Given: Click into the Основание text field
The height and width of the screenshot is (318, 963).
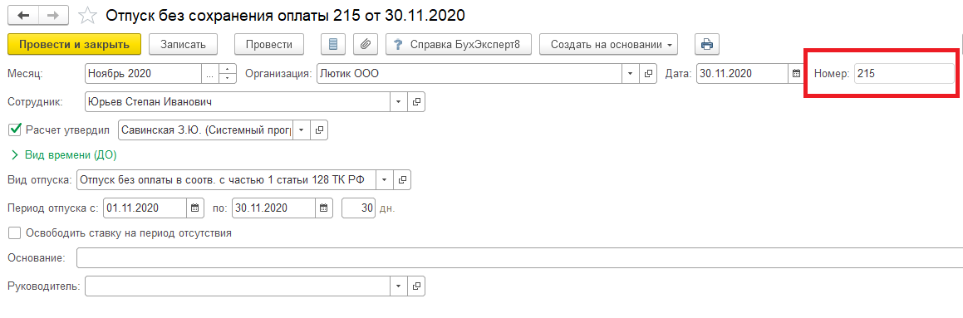Looking at the screenshot, I should coord(519,258).
